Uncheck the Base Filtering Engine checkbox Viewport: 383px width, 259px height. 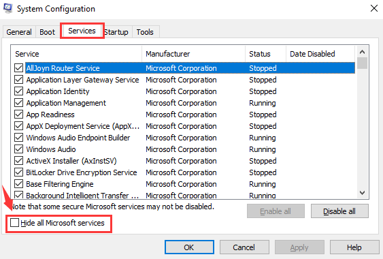(x=19, y=184)
